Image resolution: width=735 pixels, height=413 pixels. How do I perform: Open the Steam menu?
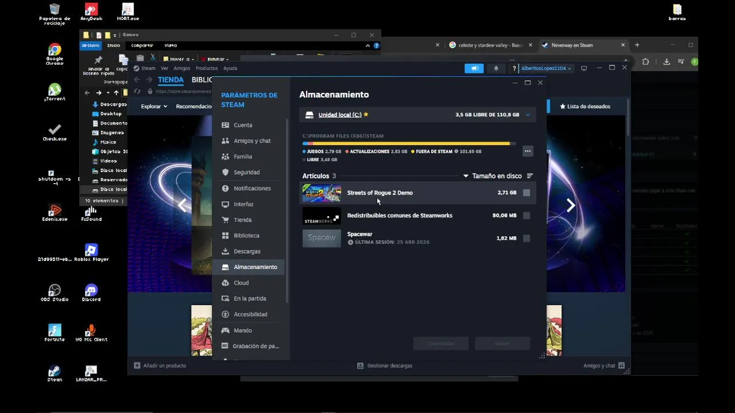click(148, 68)
